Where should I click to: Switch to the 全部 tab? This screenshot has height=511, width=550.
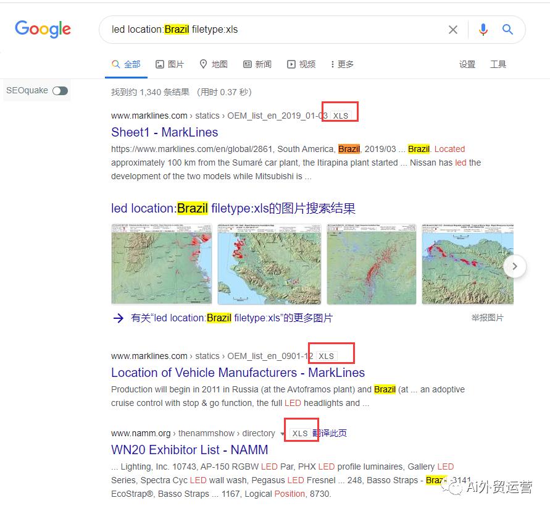[x=126, y=64]
